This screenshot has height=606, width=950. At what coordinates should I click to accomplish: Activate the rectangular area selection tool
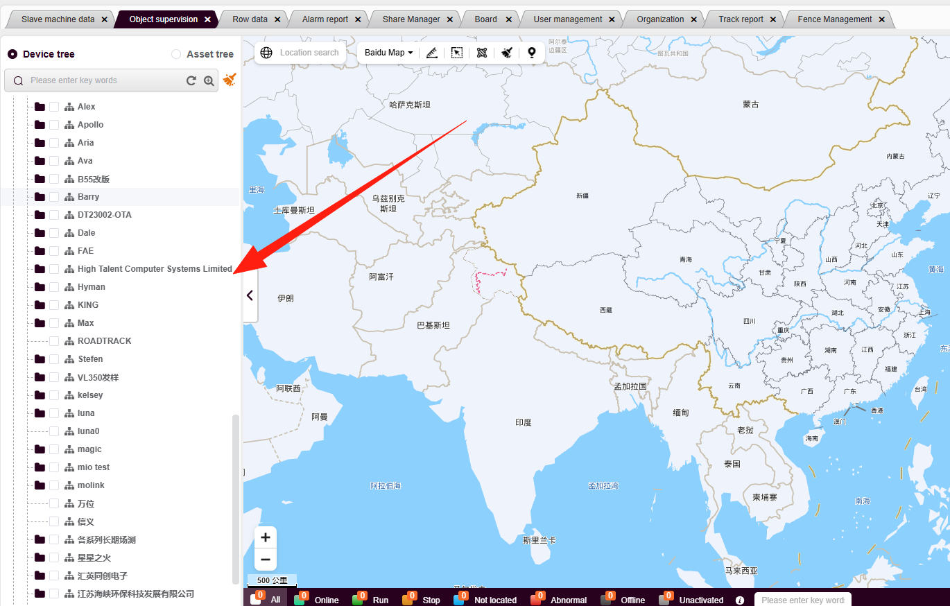(457, 53)
